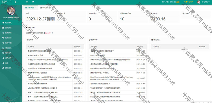The width and height of the screenshot is (212, 103).
Task: Close the 后台首页 tab with its X
Action: (x=36, y=8)
